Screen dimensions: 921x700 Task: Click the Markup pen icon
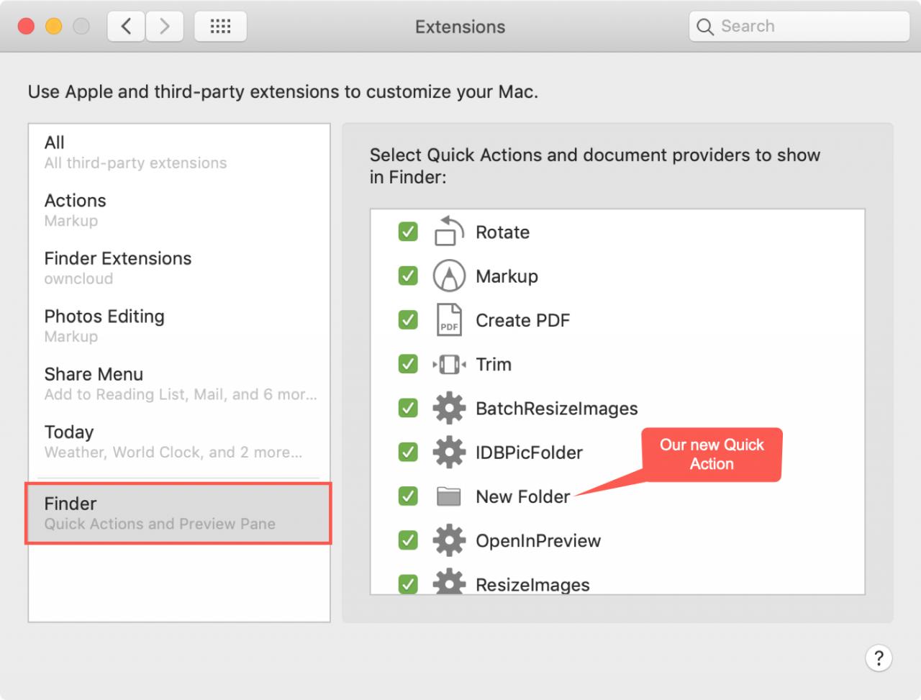click(449, 276)
